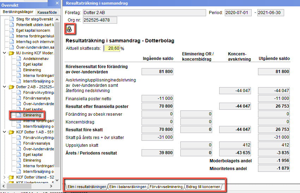
Task: Click Skatt på årets res ingående -31 000
Action: click(157, 137)
